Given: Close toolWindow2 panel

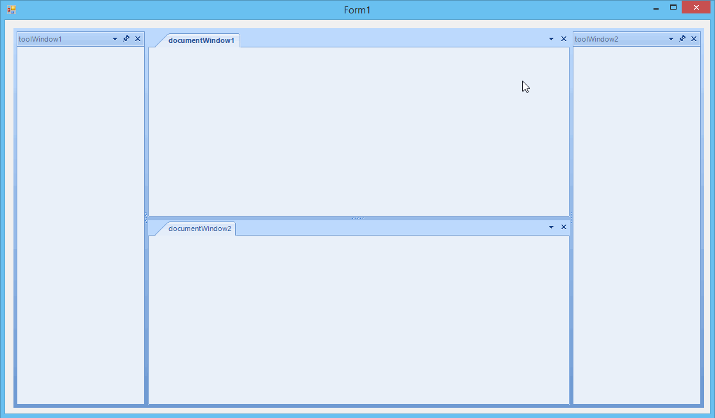Looking at the screenshot, I should [x=694, y=39].
